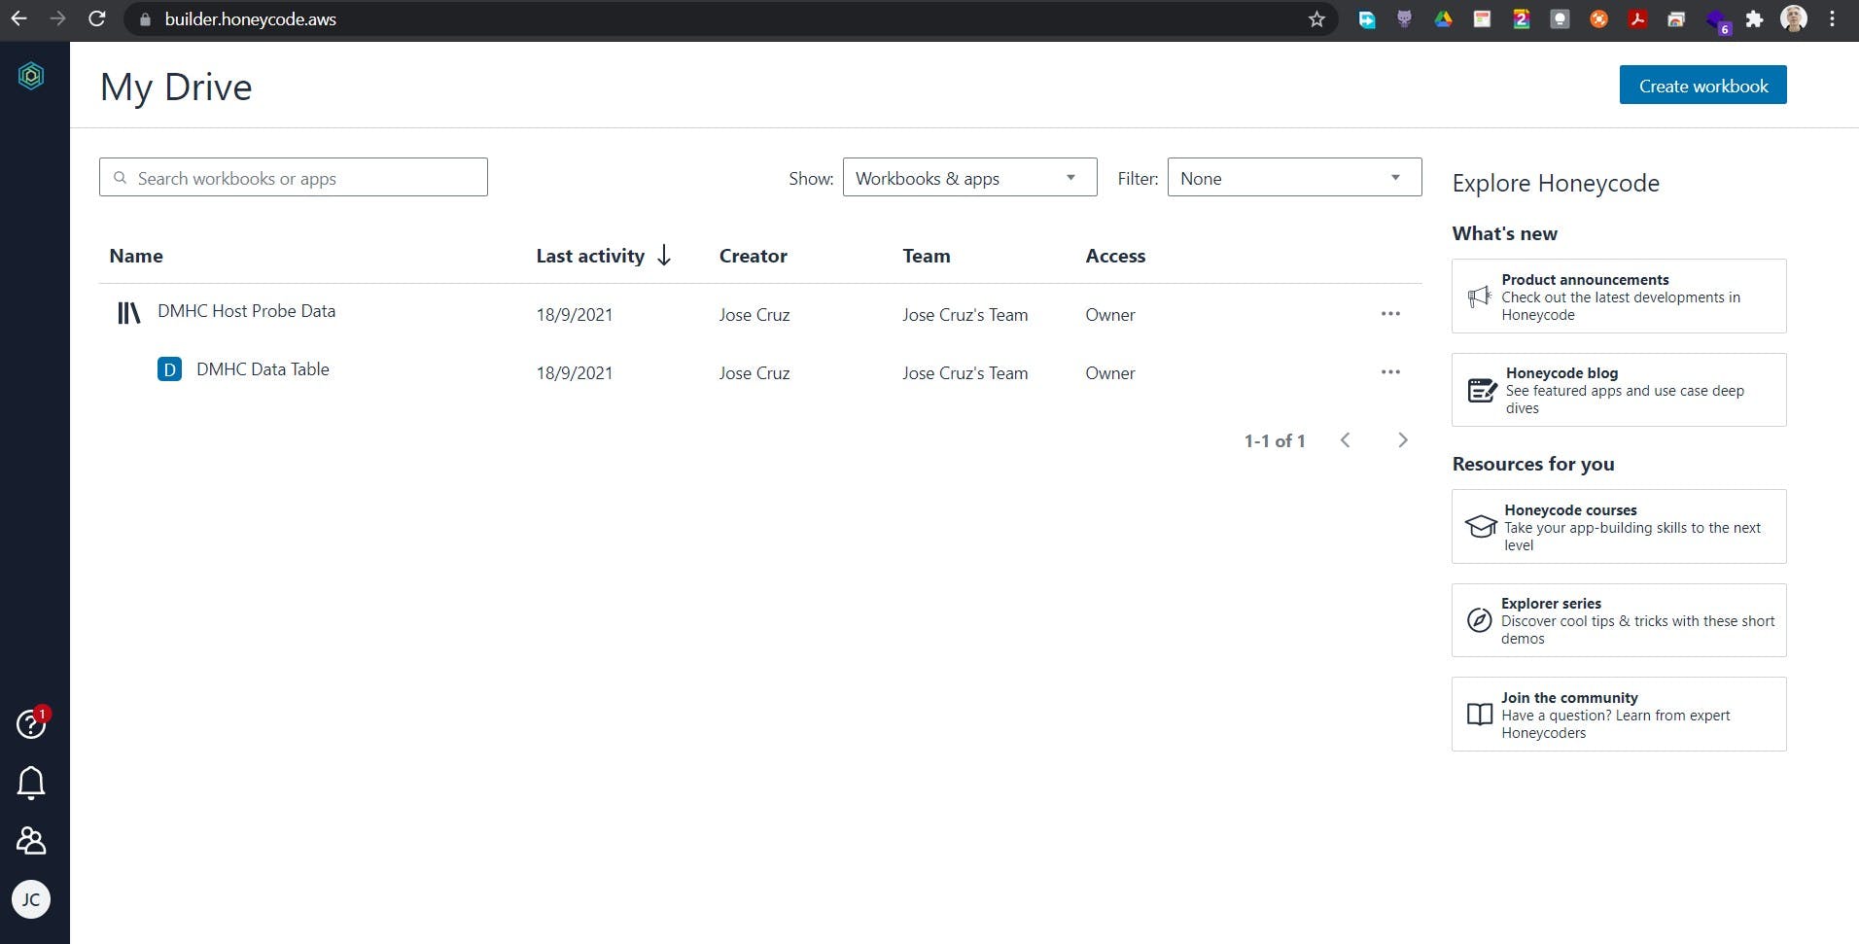Click the DMHC Host Probe Data workbook icon

coord(128,313)
